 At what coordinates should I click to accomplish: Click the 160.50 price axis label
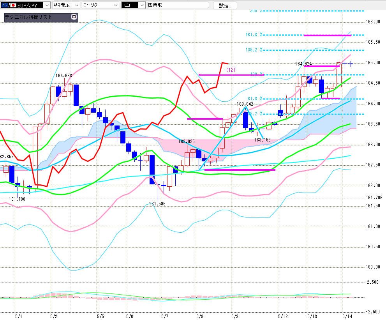[373, 247]
